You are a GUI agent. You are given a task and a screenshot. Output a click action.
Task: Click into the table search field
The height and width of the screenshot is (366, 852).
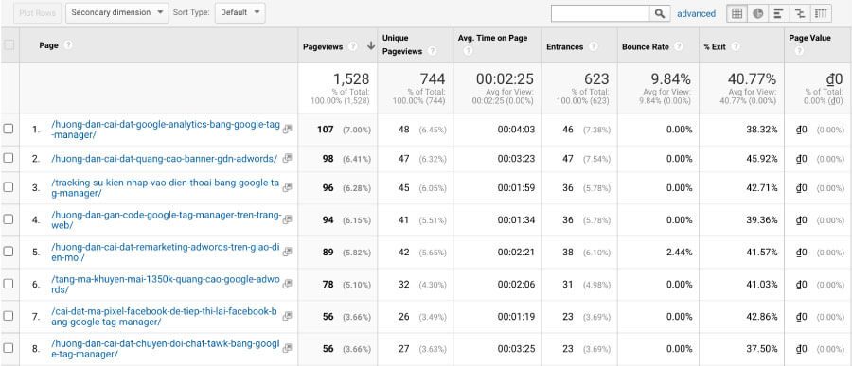point(600,13)
